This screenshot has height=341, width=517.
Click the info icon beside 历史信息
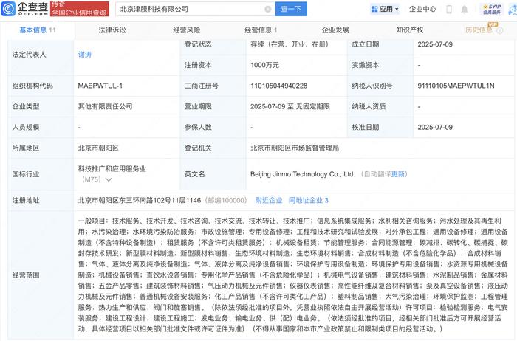[x=500, y=30]
